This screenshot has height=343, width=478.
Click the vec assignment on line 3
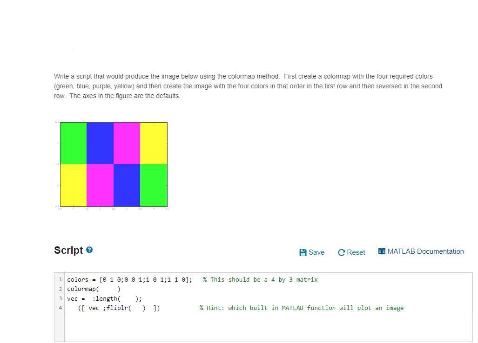click(x=77, y=298)
